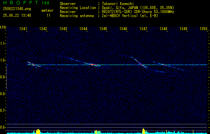Click the date stamp 25.06.22 13:40
The width and height of the screenshot is (210, 134).
tap(17, 15)
